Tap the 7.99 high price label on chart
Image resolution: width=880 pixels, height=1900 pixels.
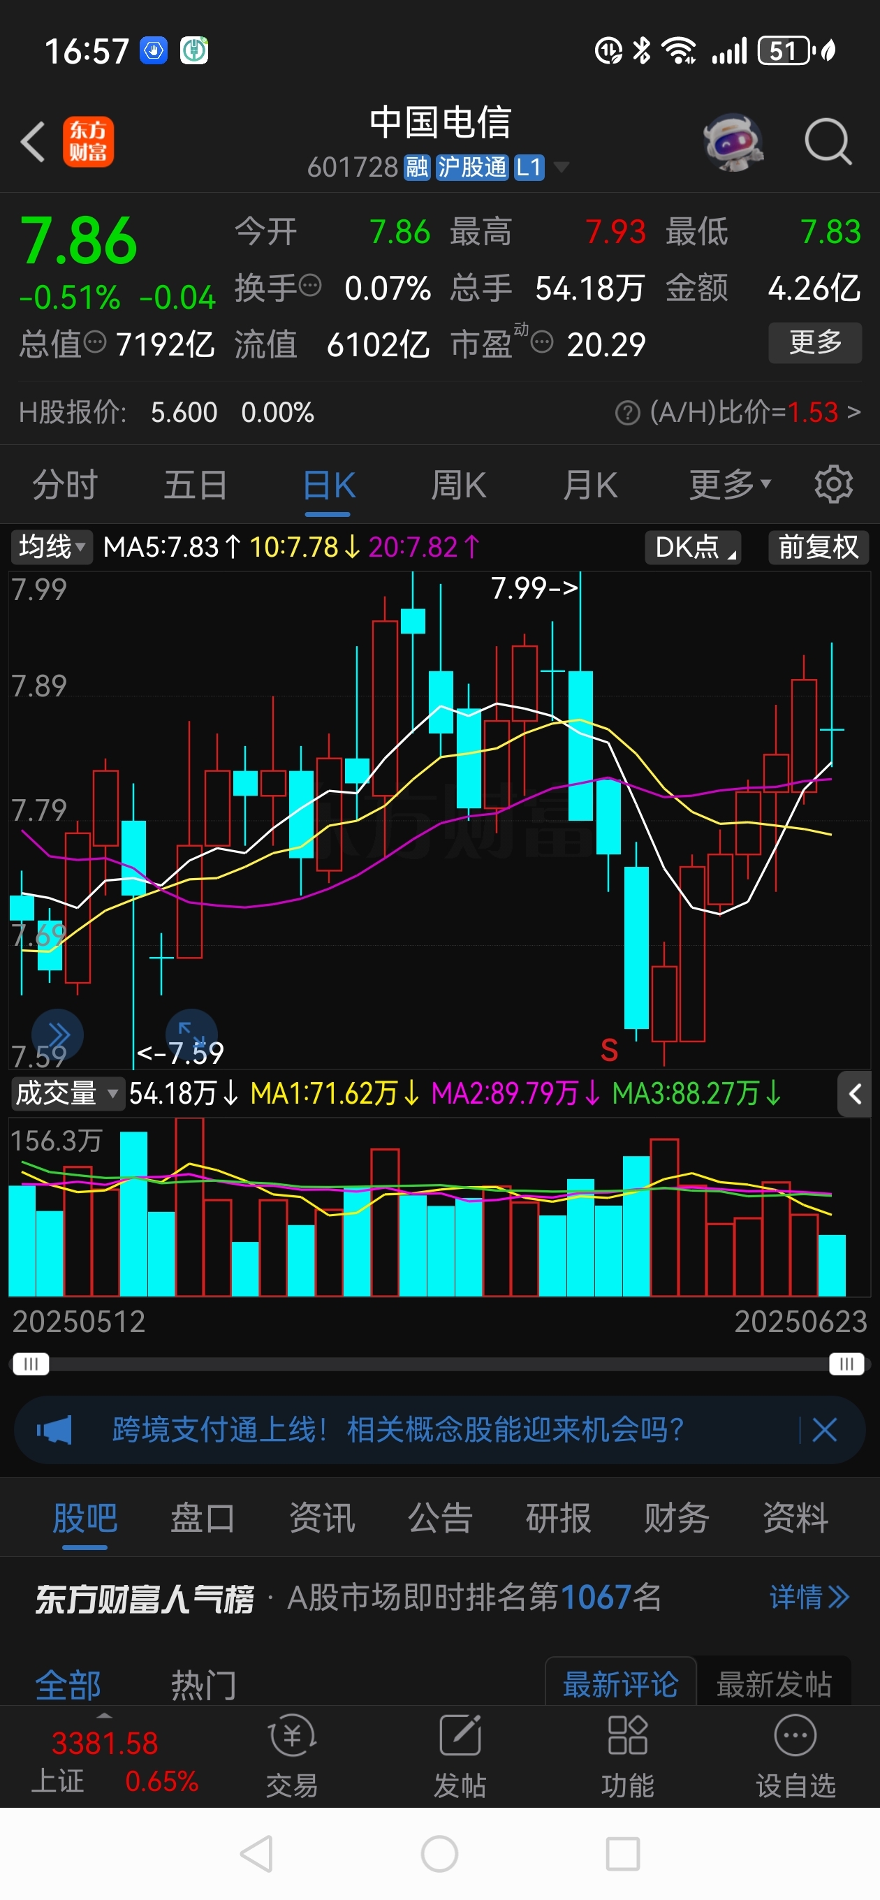click(x=534, y=588)
